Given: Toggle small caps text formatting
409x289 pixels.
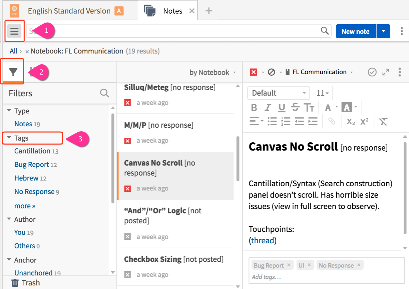Looking at the screenshot, I should click(x=309, y=107).
